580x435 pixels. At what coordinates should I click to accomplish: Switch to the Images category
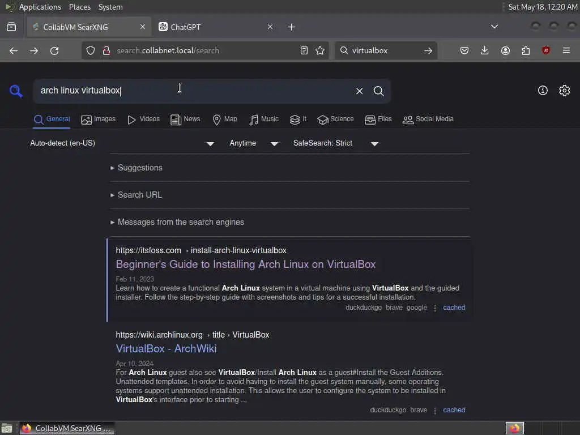(99, 120)
